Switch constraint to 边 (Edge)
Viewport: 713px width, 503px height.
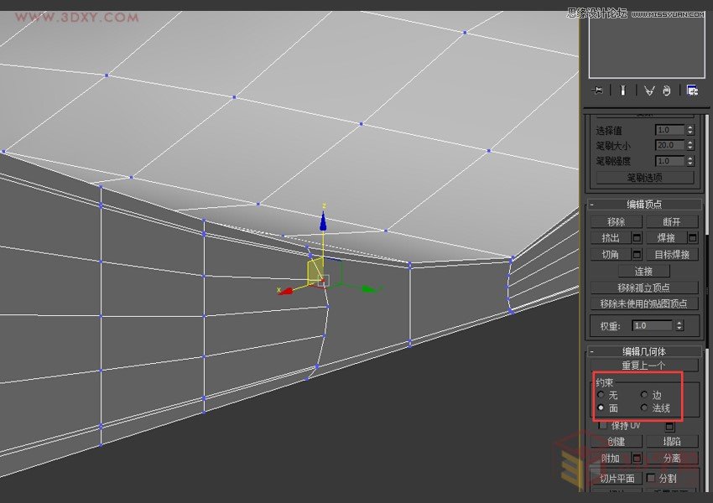(643, 395)
